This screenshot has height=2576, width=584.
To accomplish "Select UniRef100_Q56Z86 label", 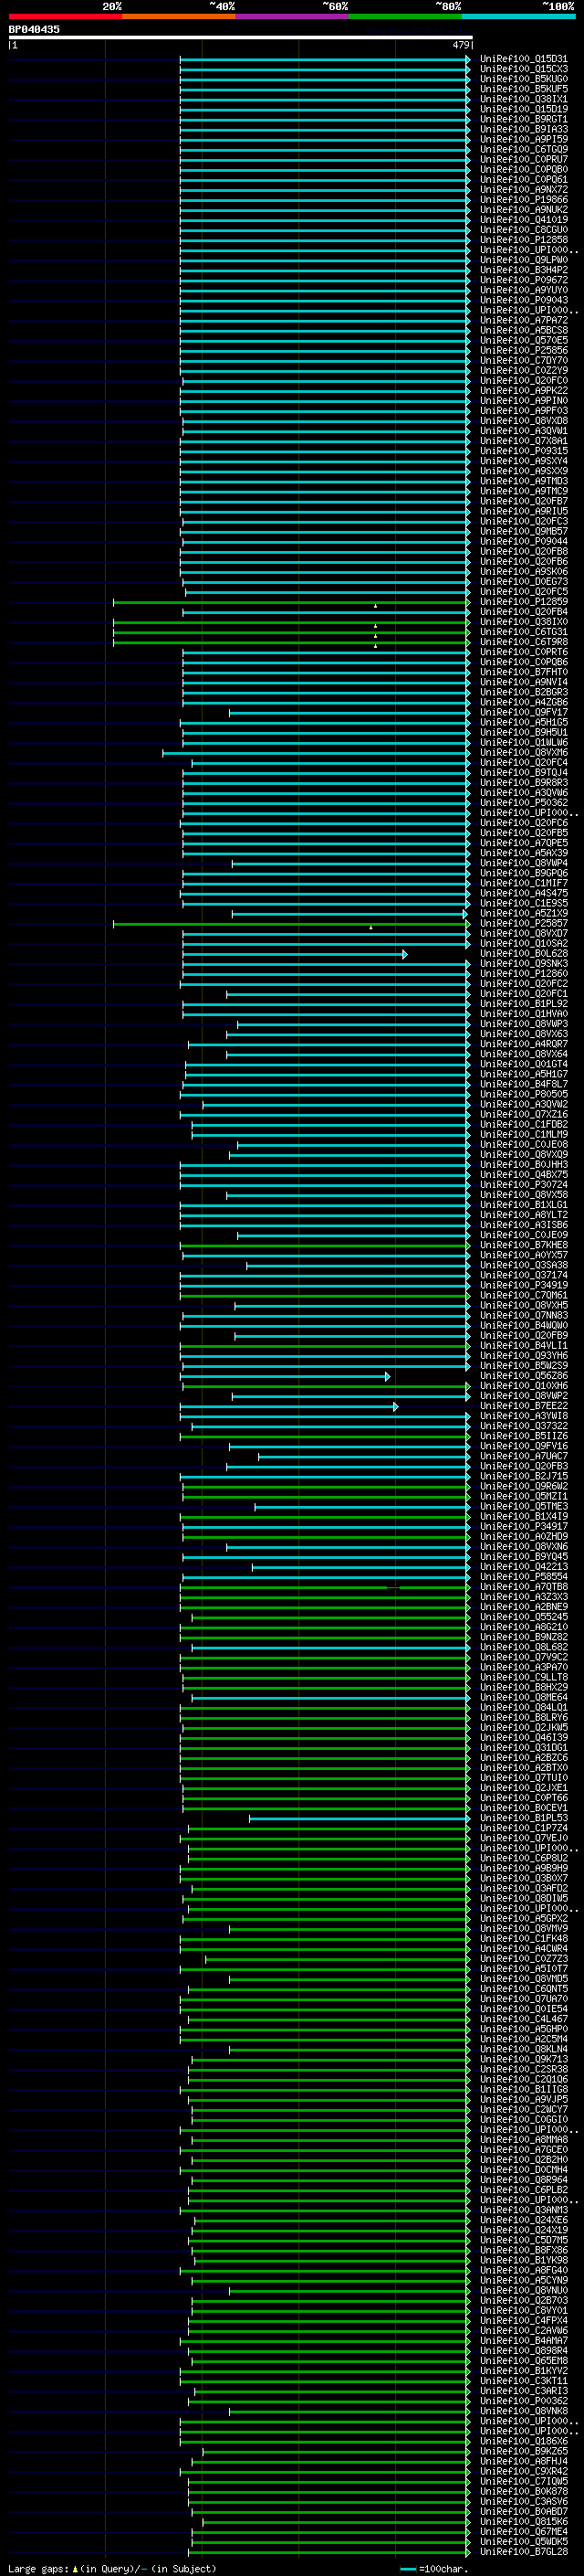I will click(524, 1376).
